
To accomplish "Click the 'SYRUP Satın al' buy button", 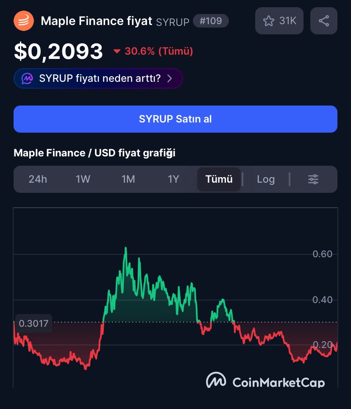I will click(x=175, y=119).
